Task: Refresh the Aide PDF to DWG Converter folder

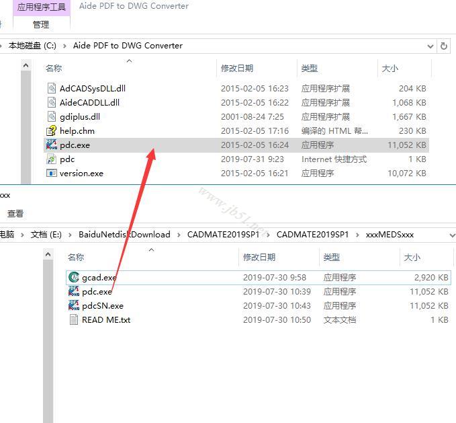Action: pyautogui.click(x=443, y=46)
